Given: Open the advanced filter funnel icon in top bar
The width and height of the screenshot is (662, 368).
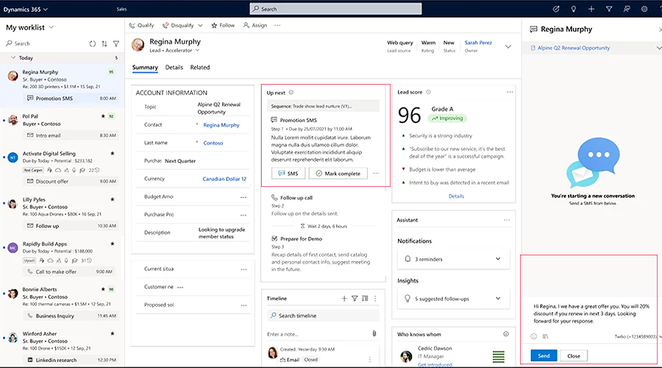Looking at the screenshot, I should pyautogui.click(x=609, y=9).
